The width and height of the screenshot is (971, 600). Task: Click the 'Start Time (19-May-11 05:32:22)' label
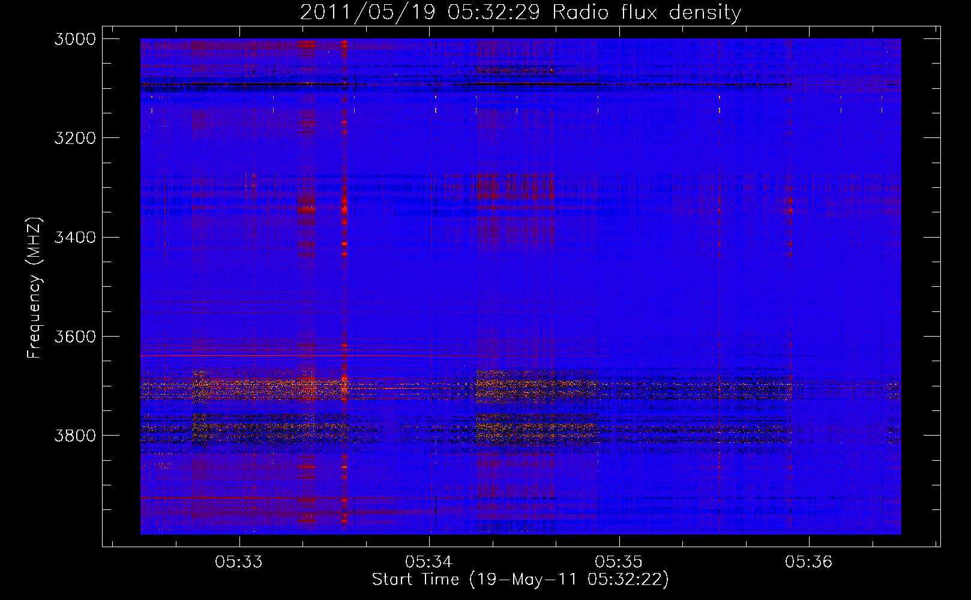pyautogui.click(x=520, y=580)
